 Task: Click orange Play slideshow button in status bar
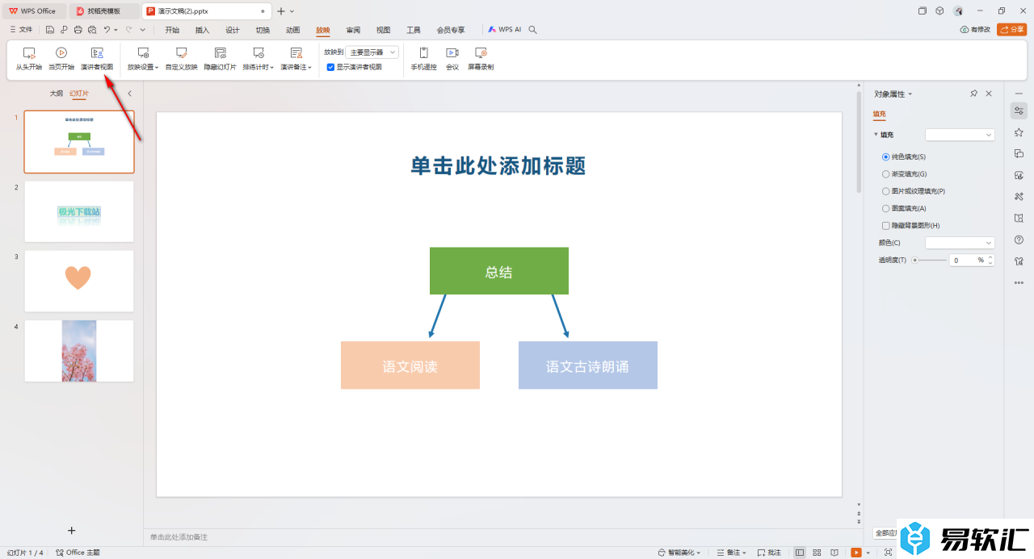(x=855, y=553)
